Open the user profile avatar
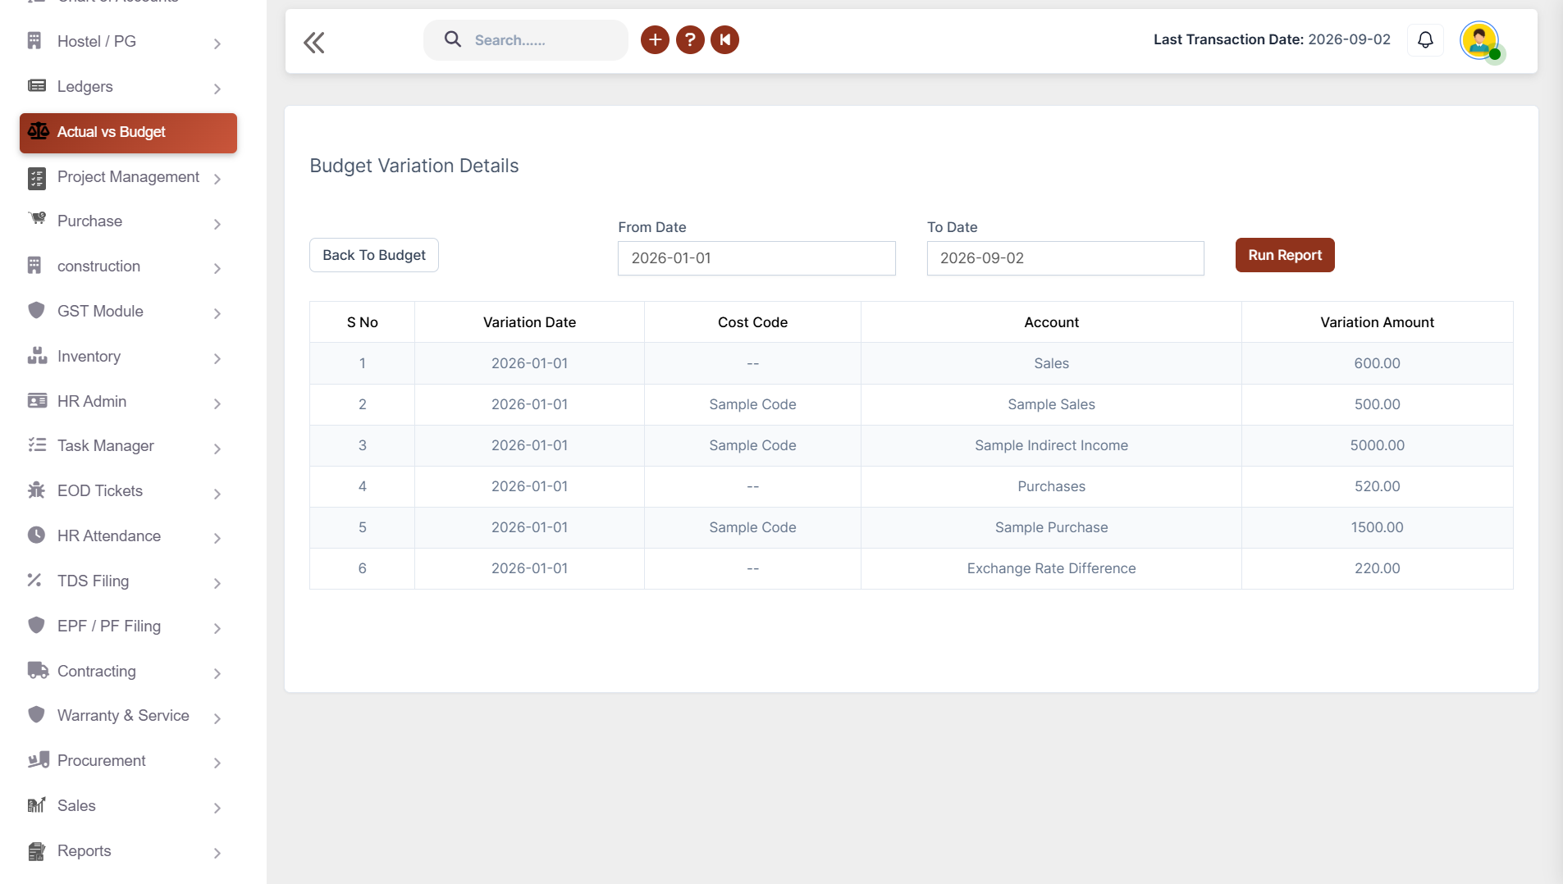The width and height of the screenshot is (1563, 884). [1480, 40]
